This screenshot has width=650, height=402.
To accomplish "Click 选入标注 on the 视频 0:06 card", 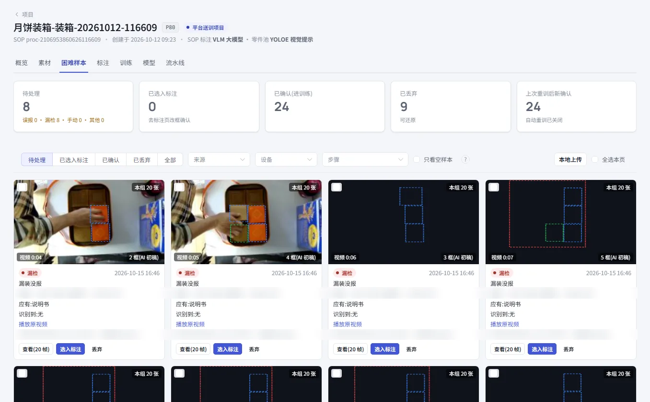I will (x=385, y=349).
